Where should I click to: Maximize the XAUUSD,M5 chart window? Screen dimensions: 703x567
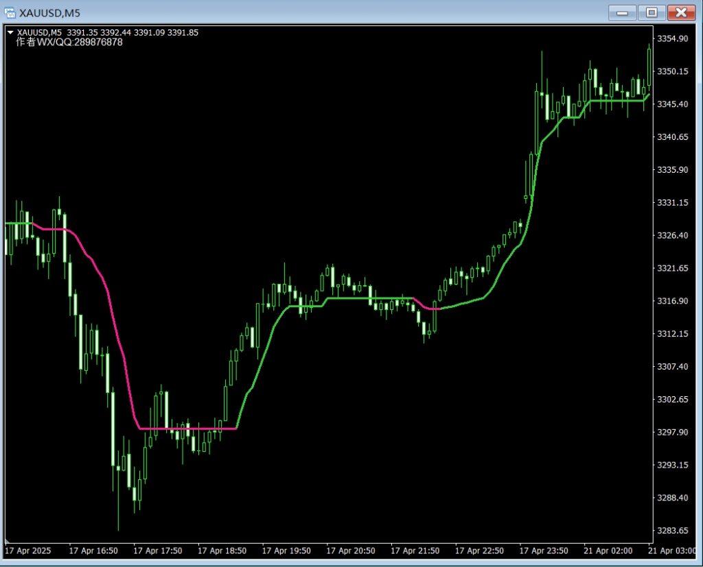(652, 12)
